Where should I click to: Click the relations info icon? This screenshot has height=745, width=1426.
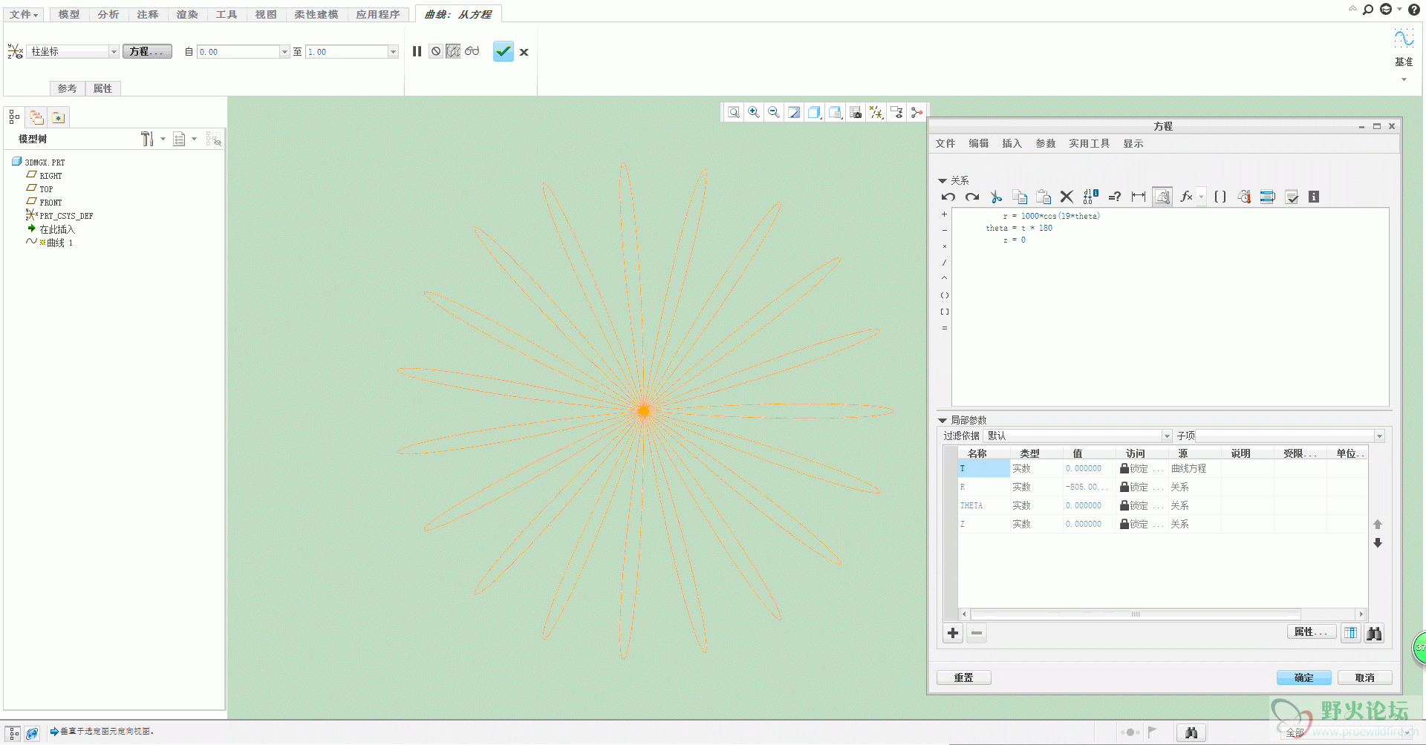click(1314, 197)
